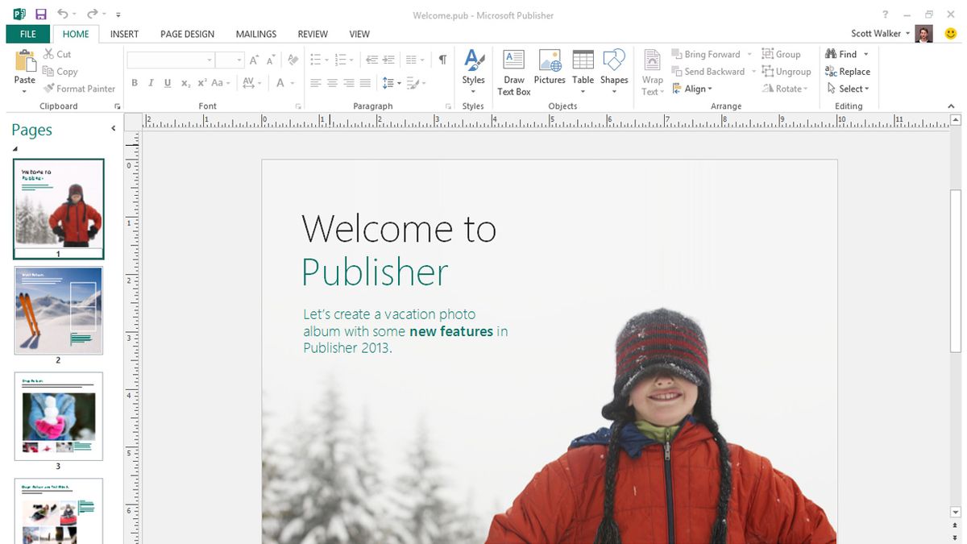Open the FILE menu

[x=27, y=34]
